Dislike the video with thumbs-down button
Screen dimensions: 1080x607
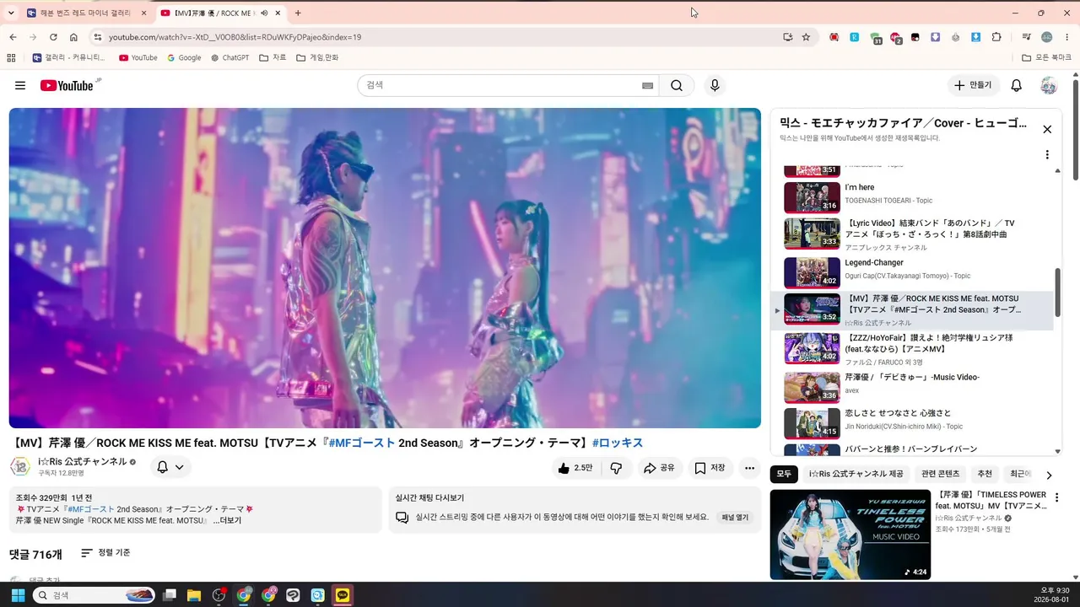(616, 468)
